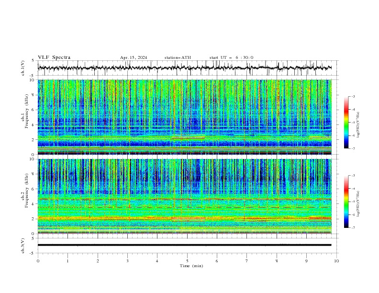Click time axis tick label "7"
The image size is (379, 293).
coord(247,261)
